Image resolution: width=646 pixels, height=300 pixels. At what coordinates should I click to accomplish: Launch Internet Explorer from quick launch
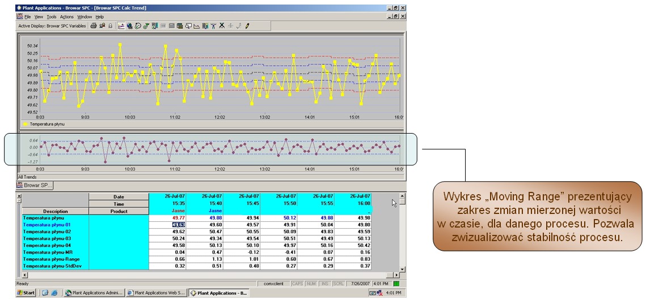53,293
